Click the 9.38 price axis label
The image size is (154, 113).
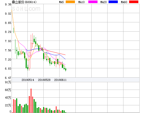tap(8, 4)
